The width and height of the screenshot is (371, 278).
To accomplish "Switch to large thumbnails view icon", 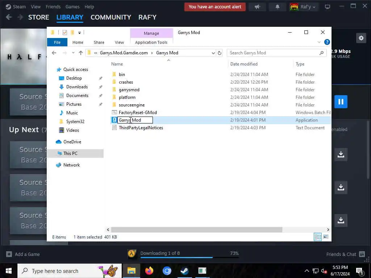I will (x=326, y=237).
